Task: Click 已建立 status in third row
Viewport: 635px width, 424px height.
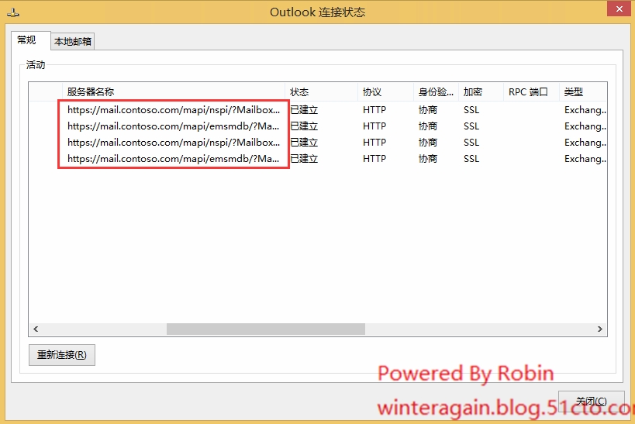Action: coord(304,142)
